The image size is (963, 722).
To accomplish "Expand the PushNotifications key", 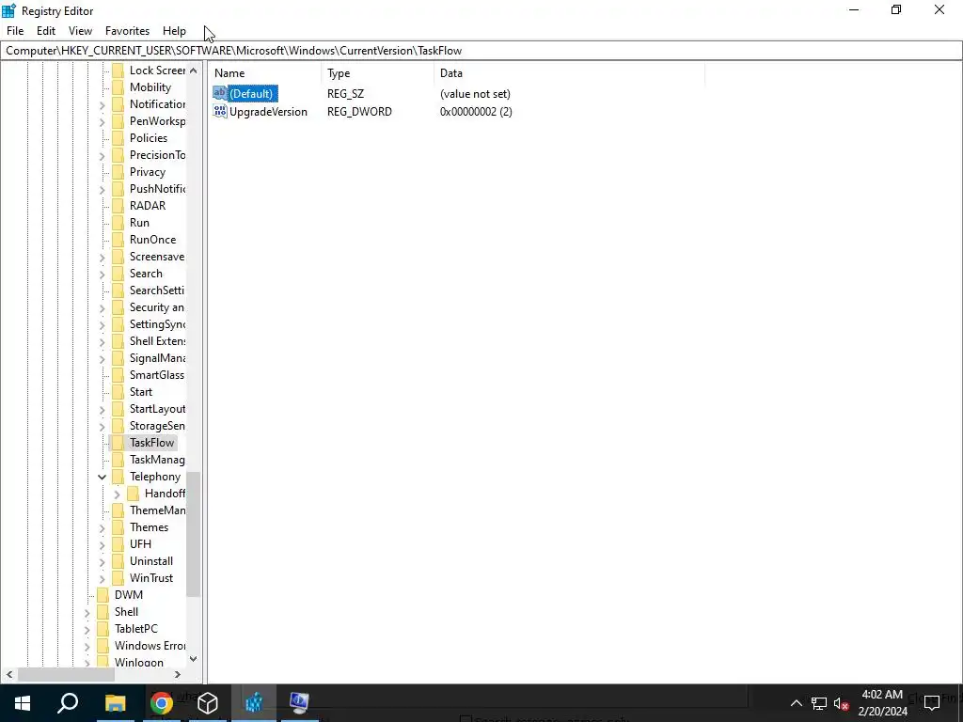I will [103, 190].
